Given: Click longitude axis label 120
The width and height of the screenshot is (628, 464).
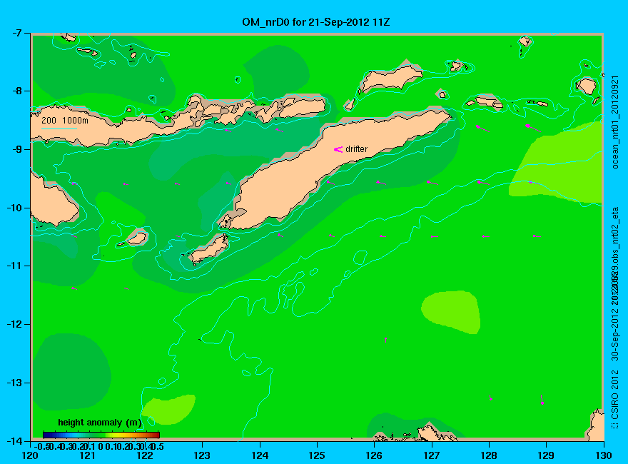Looking at the screenshot, I should (30, 455).
